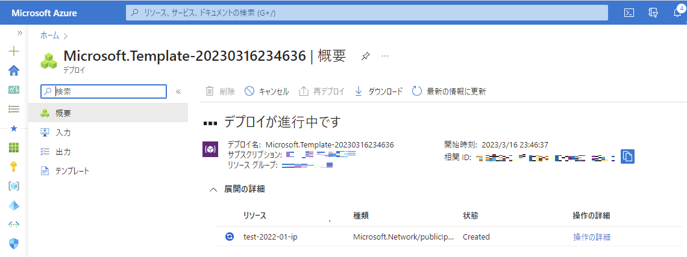The image size is (687, 257).
Task: Open the more options ellipsis by title
Action: (385, 57)
